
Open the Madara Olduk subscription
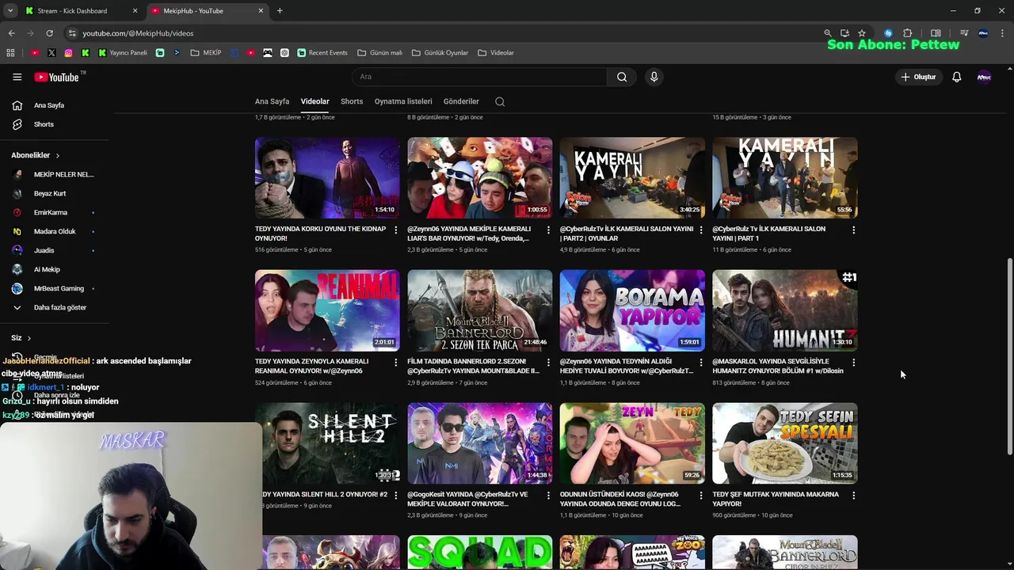coord(55,231)
